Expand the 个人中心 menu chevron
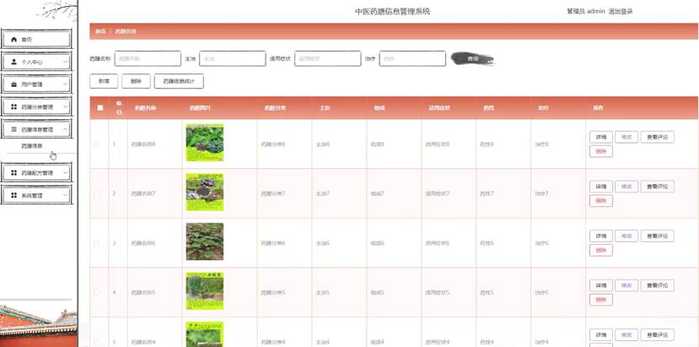 coord(65,62)
